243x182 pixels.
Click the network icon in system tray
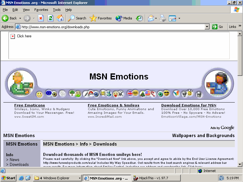[221, 178]
